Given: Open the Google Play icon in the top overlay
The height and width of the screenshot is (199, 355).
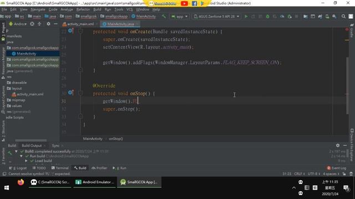Looking at the screenshot, I should pos(202,3).
